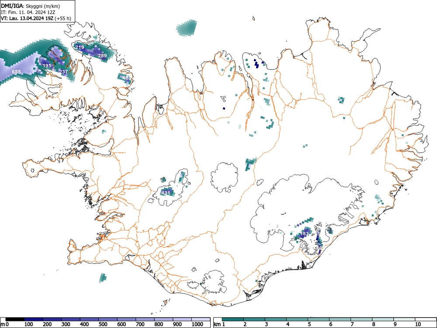Click the DMI/IGA Skyggni (m/km) title
Image resolution: width=437 pixels, height=328 pixels.
click(31, 6)
